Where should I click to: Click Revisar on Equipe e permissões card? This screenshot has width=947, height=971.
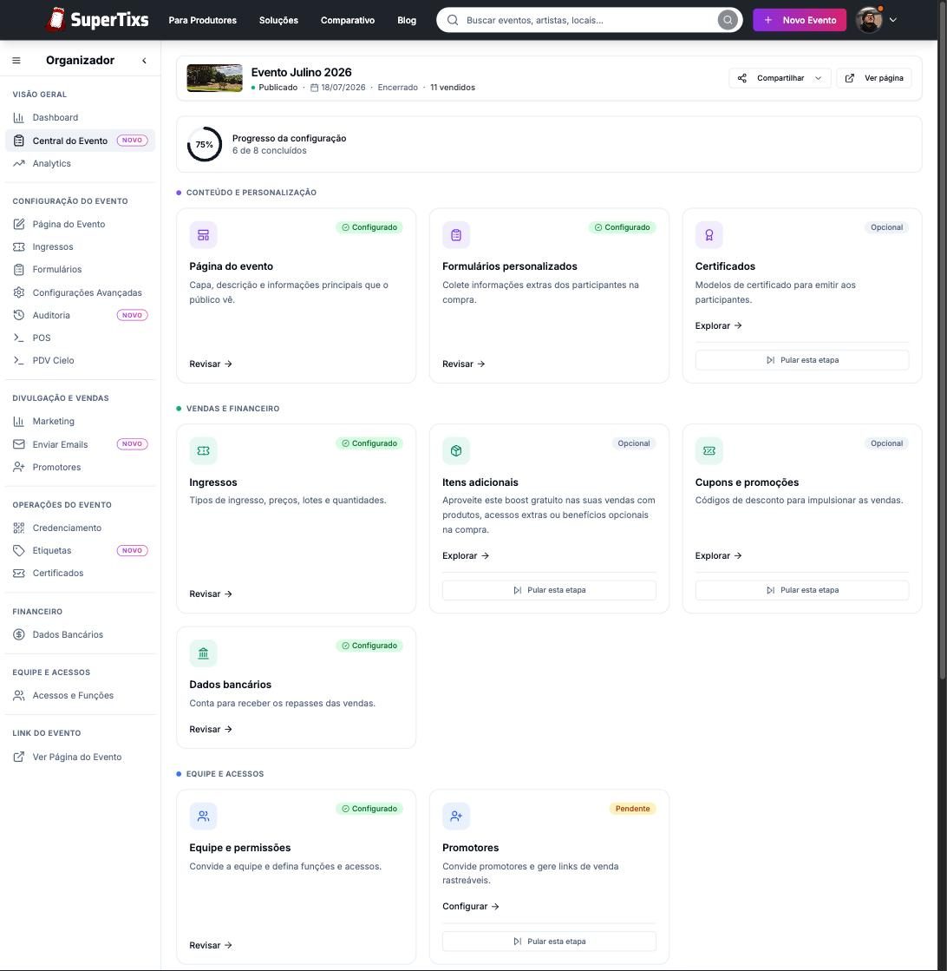click(x=211, y=946)
